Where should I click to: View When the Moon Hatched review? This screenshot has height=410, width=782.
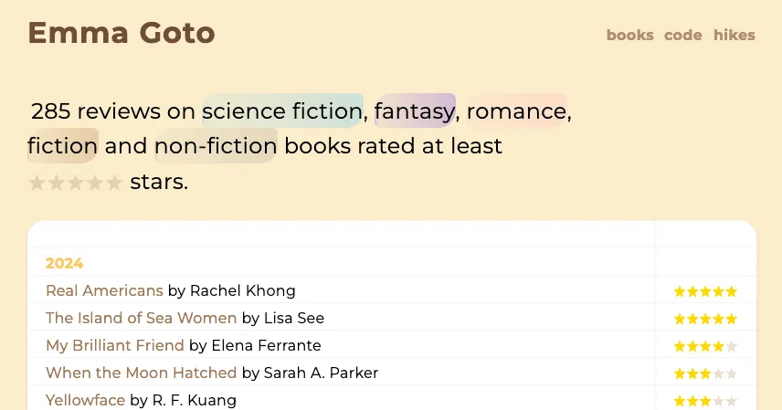tap(141, 373)
